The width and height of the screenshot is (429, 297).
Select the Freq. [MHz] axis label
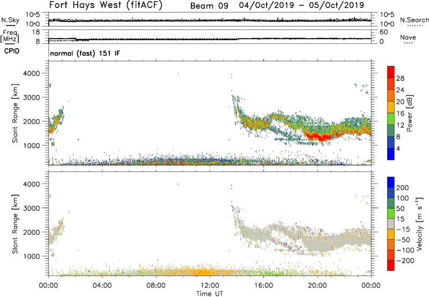coord(10,36)
